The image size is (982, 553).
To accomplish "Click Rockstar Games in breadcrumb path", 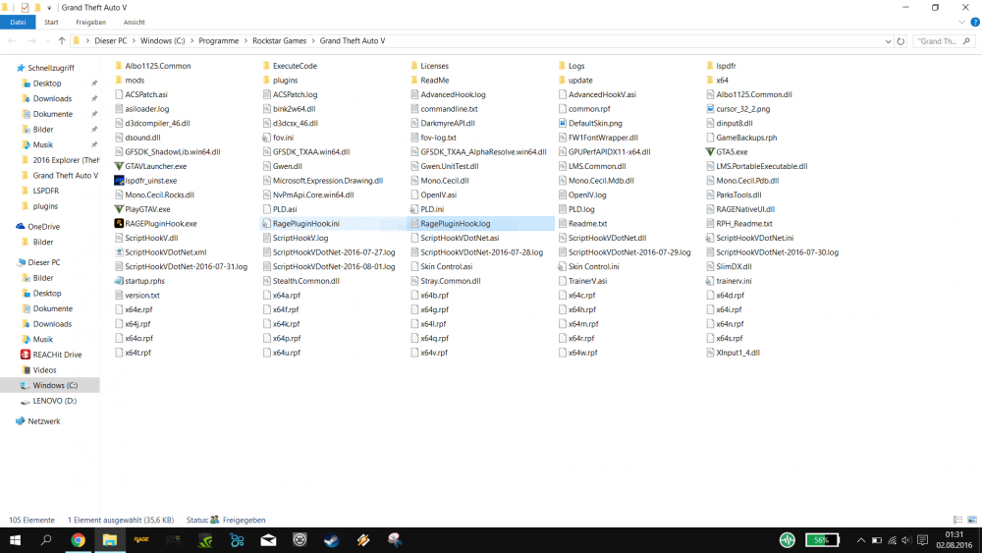I will [279, 40].
